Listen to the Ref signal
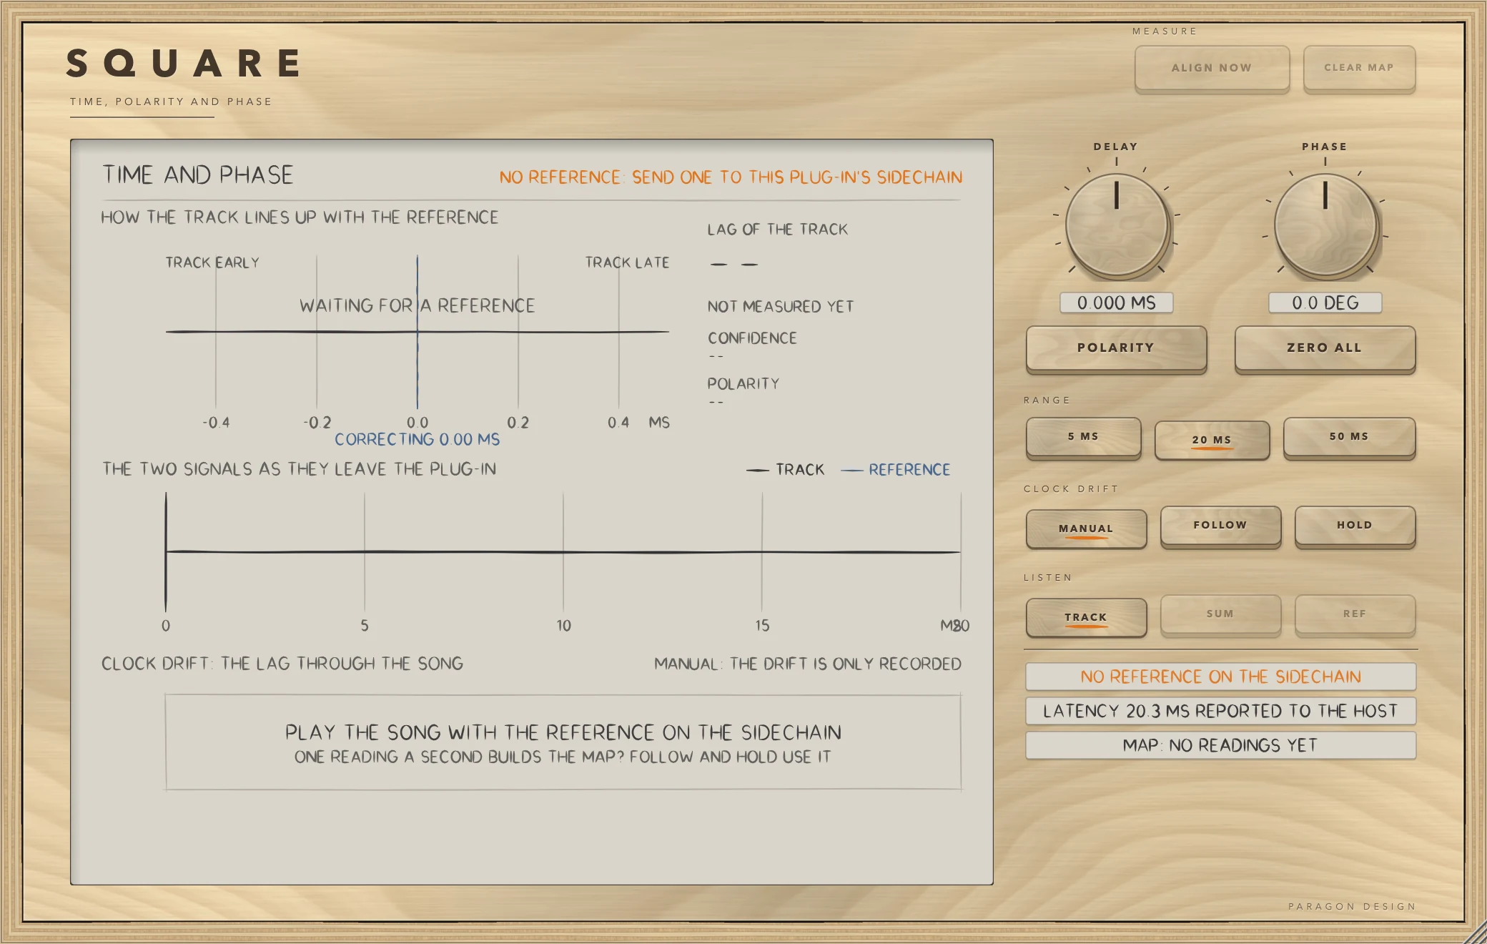The image size is (1487, 944). point(1355,614)
